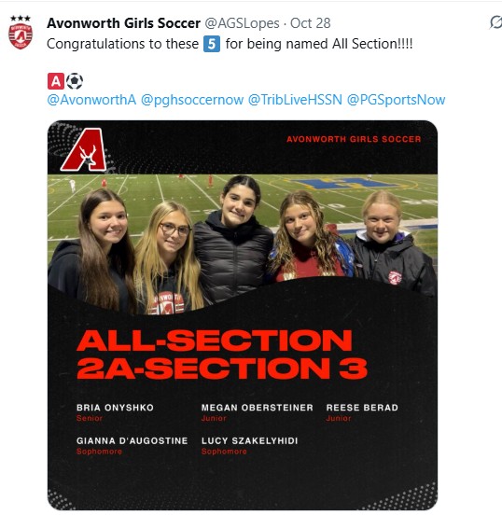Click Lucy Szakelyhidi's name in the graphic
502x515 pixels.
pyautogui.click(x=250, y=440)
